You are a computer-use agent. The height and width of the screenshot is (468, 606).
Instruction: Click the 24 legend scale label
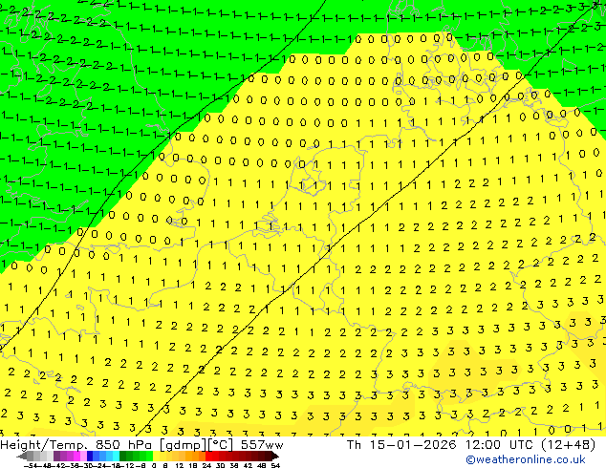coord(206,465)
